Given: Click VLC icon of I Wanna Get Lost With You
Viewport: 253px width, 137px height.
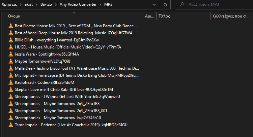Looking at the screenshot, I should point(11,97).
